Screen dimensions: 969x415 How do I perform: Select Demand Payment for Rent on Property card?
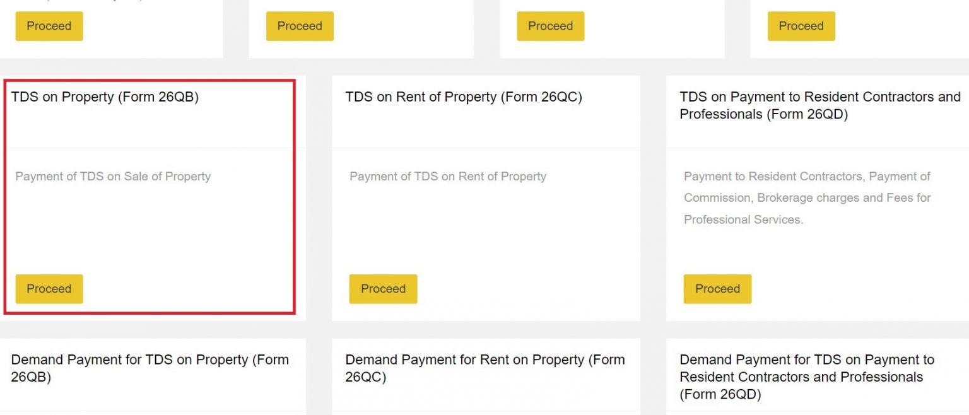point(484,368)
